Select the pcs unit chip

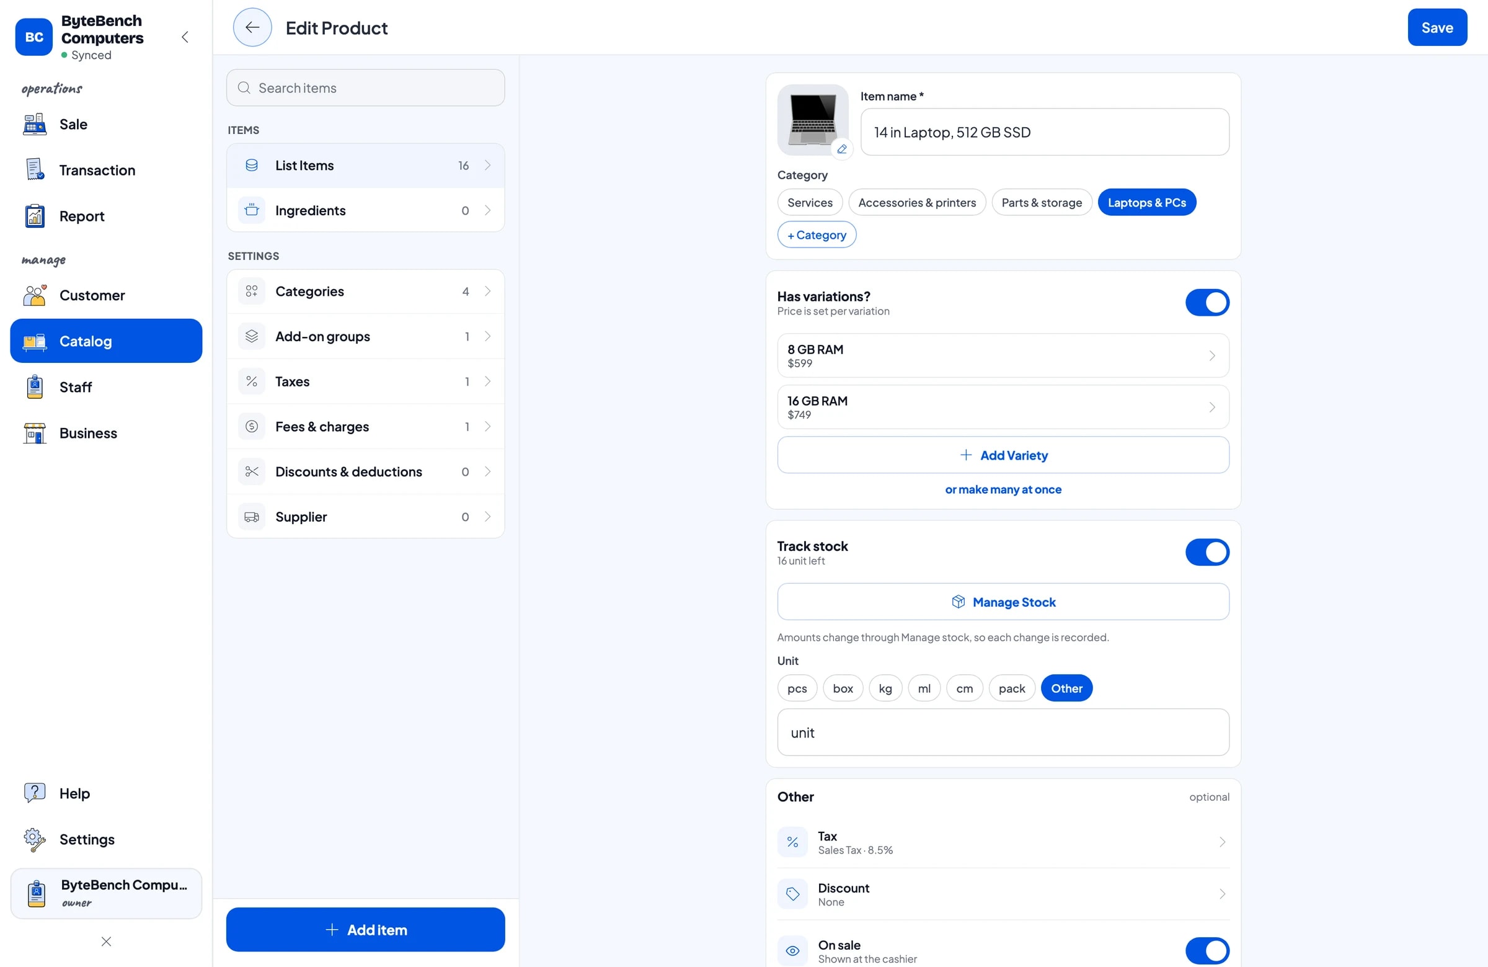[x=797, y=688]
